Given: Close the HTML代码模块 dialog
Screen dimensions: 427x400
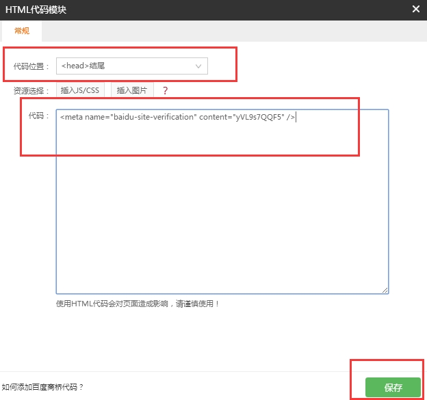Looking at the screenshot, I should pos(415,10).
